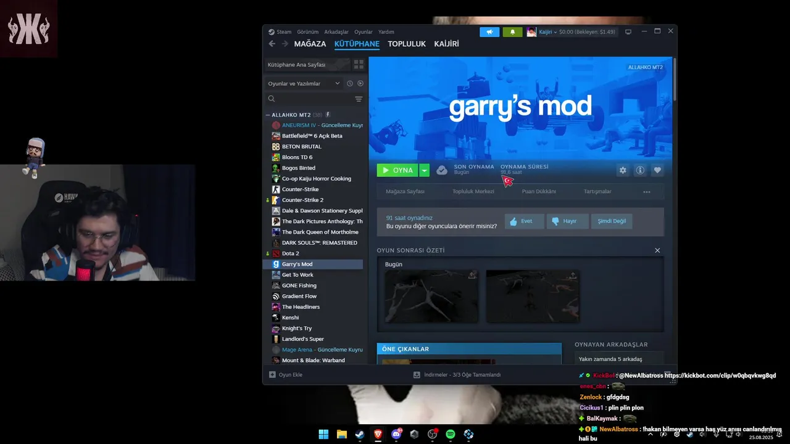The width and height of the screenshot is (790, 444).
Task: Click the Oyun Ekle plus icon
Action: click(x=272, y=374)
